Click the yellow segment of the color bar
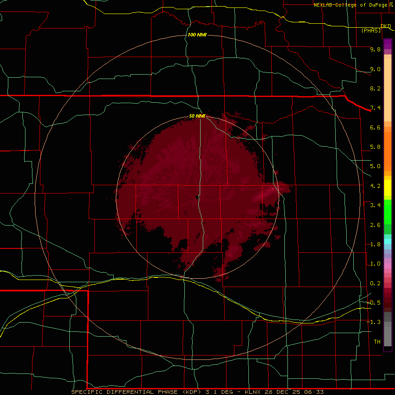Viewport: 395px width, 395px height. tap(388, 188)
